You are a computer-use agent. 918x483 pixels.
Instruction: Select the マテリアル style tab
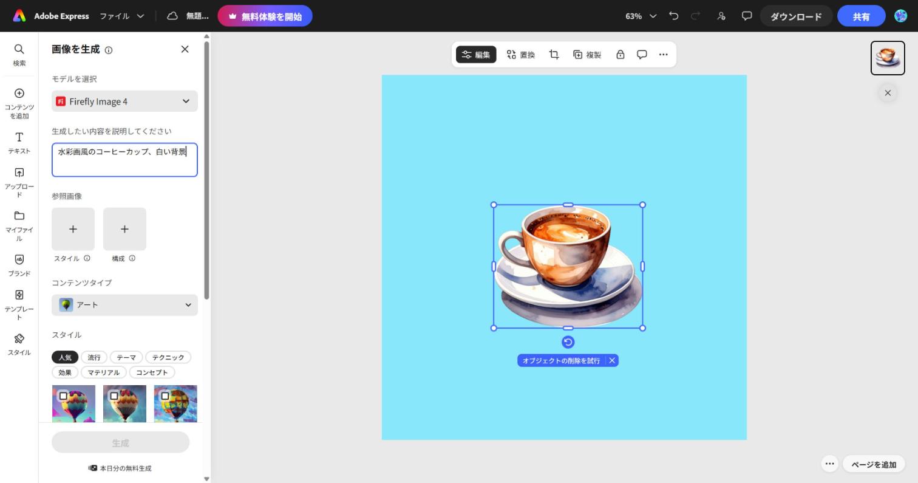coord(103,372)
